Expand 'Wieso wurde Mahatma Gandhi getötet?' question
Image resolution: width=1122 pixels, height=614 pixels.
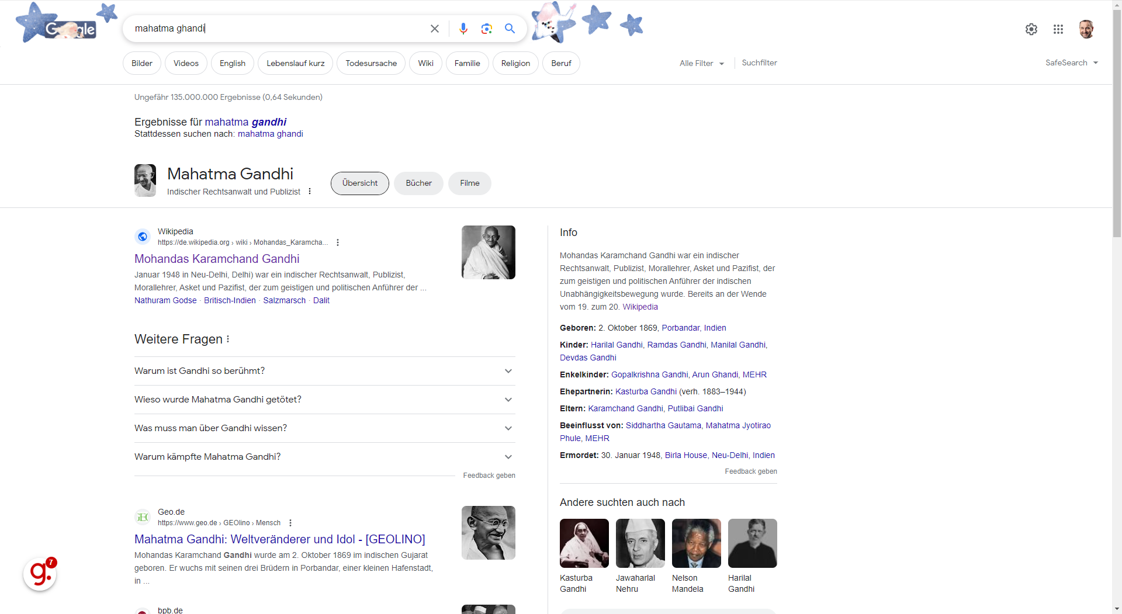(325, 400)
